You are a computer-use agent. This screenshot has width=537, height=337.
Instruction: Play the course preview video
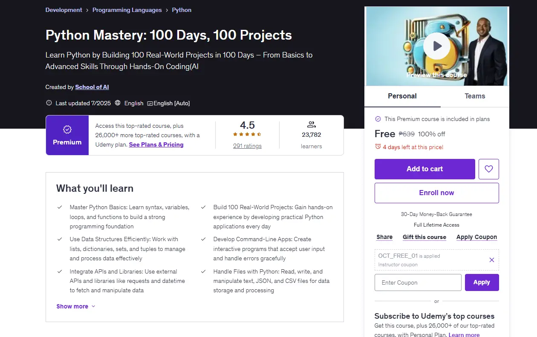coord(436,46)
